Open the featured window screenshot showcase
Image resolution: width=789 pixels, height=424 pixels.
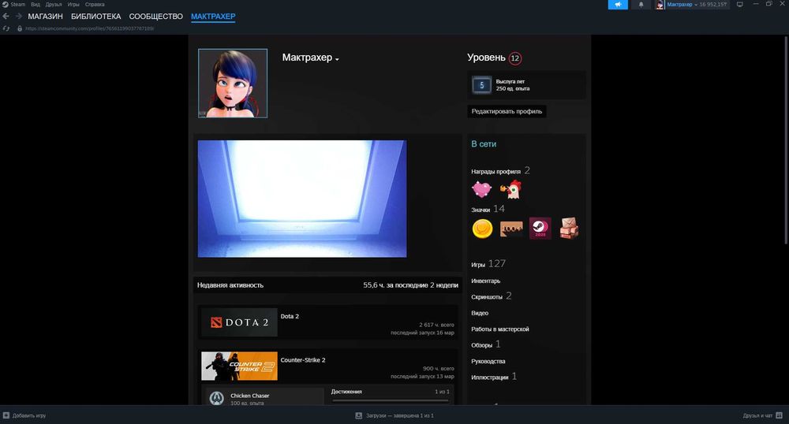(302, 199)
